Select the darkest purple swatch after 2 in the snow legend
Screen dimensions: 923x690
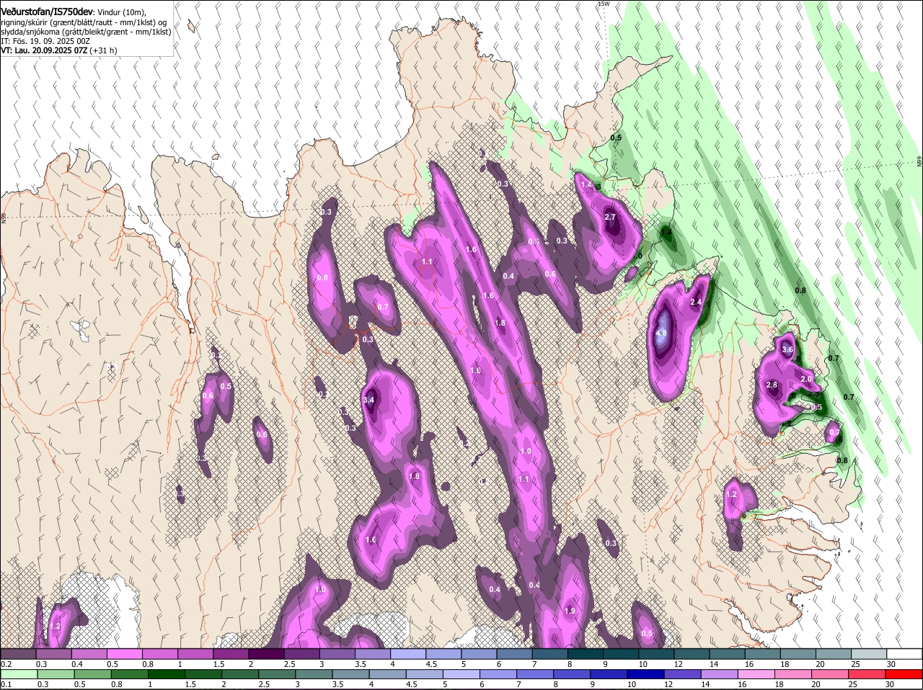[268, 654]
